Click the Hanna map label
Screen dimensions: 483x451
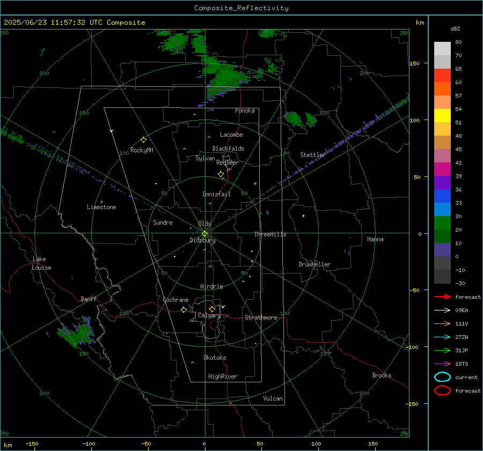tap(375, 239)
